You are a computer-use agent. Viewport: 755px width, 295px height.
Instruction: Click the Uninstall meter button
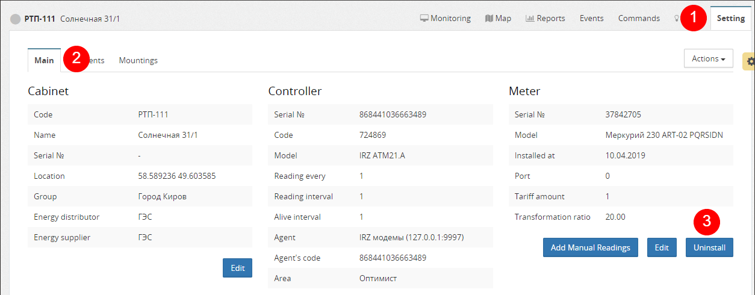tap(709, 247)
